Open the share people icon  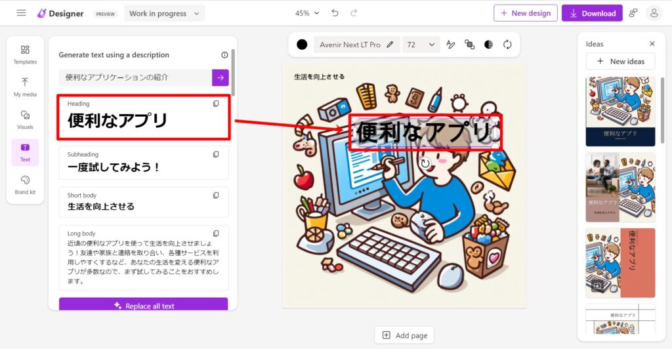click(633, 13)
